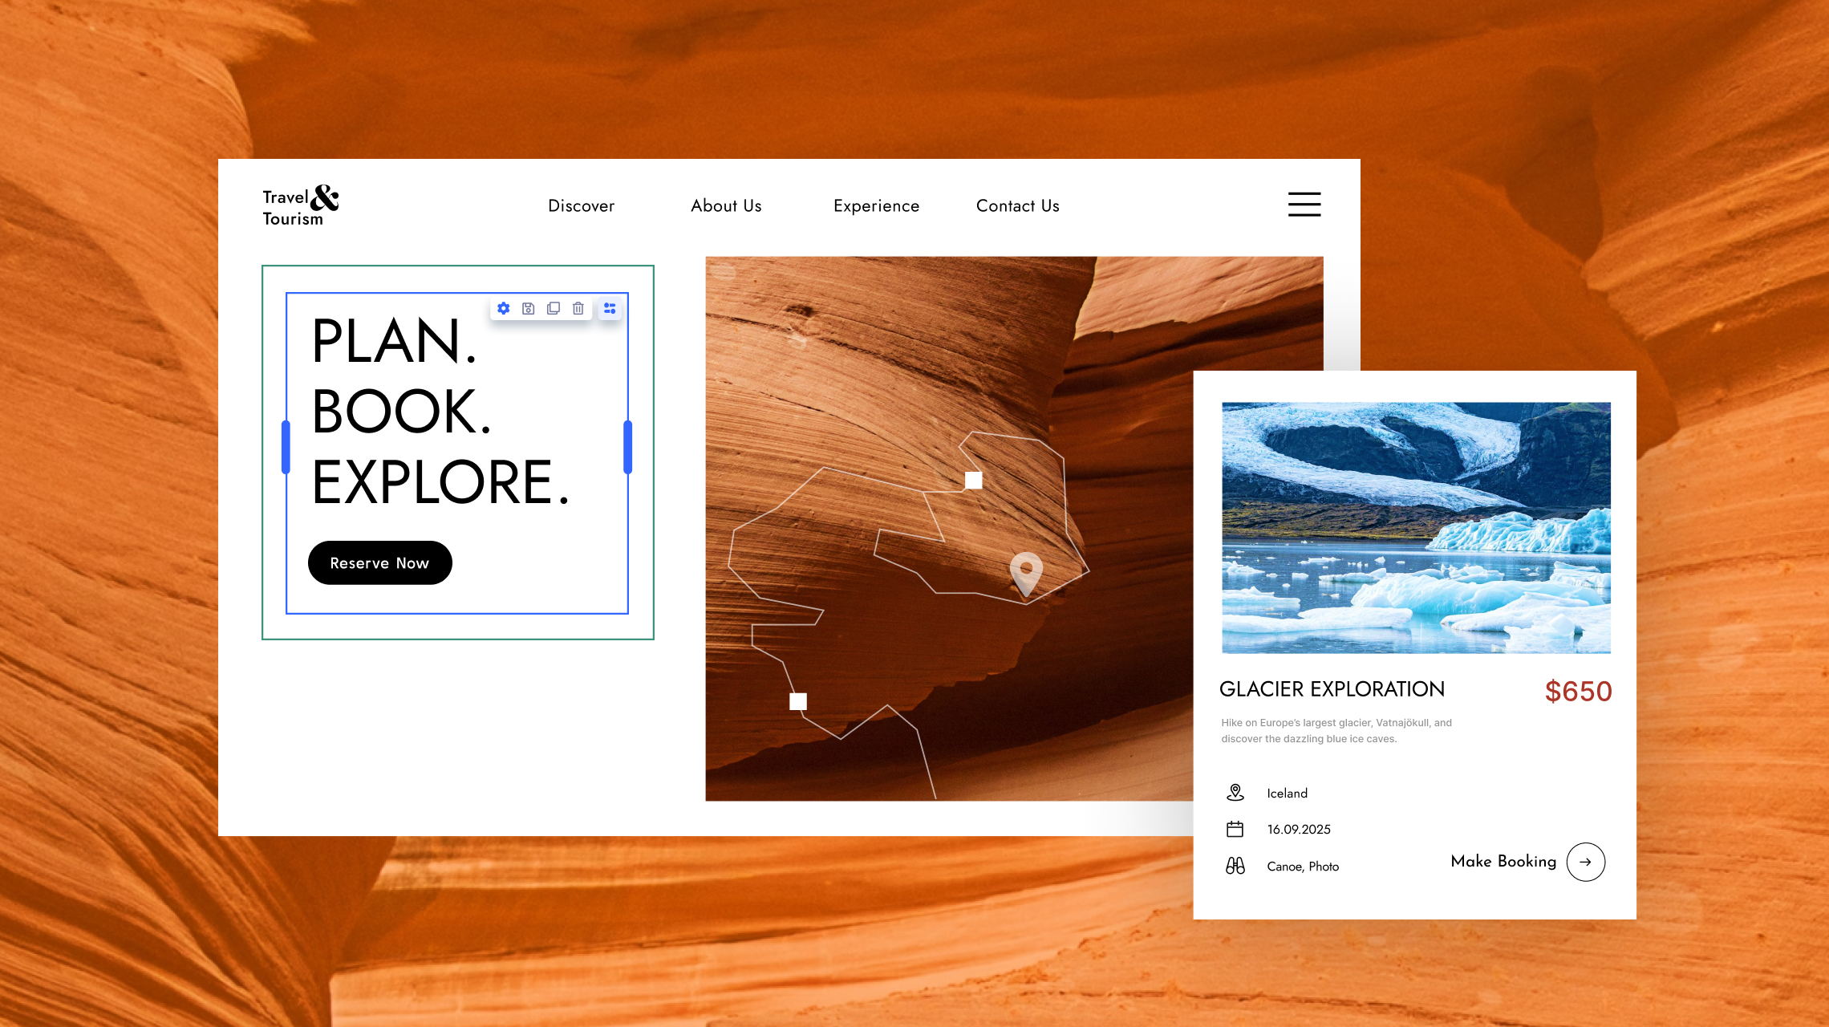Click the glacier photo thumbnail

(x=1416, y=527)
